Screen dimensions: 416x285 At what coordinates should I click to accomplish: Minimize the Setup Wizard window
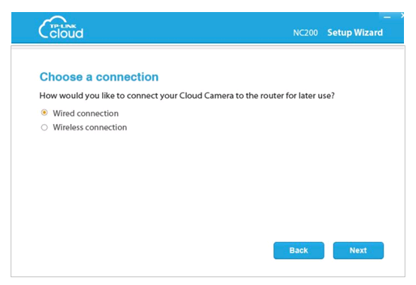pyautogui.click(x=387, y=17)
